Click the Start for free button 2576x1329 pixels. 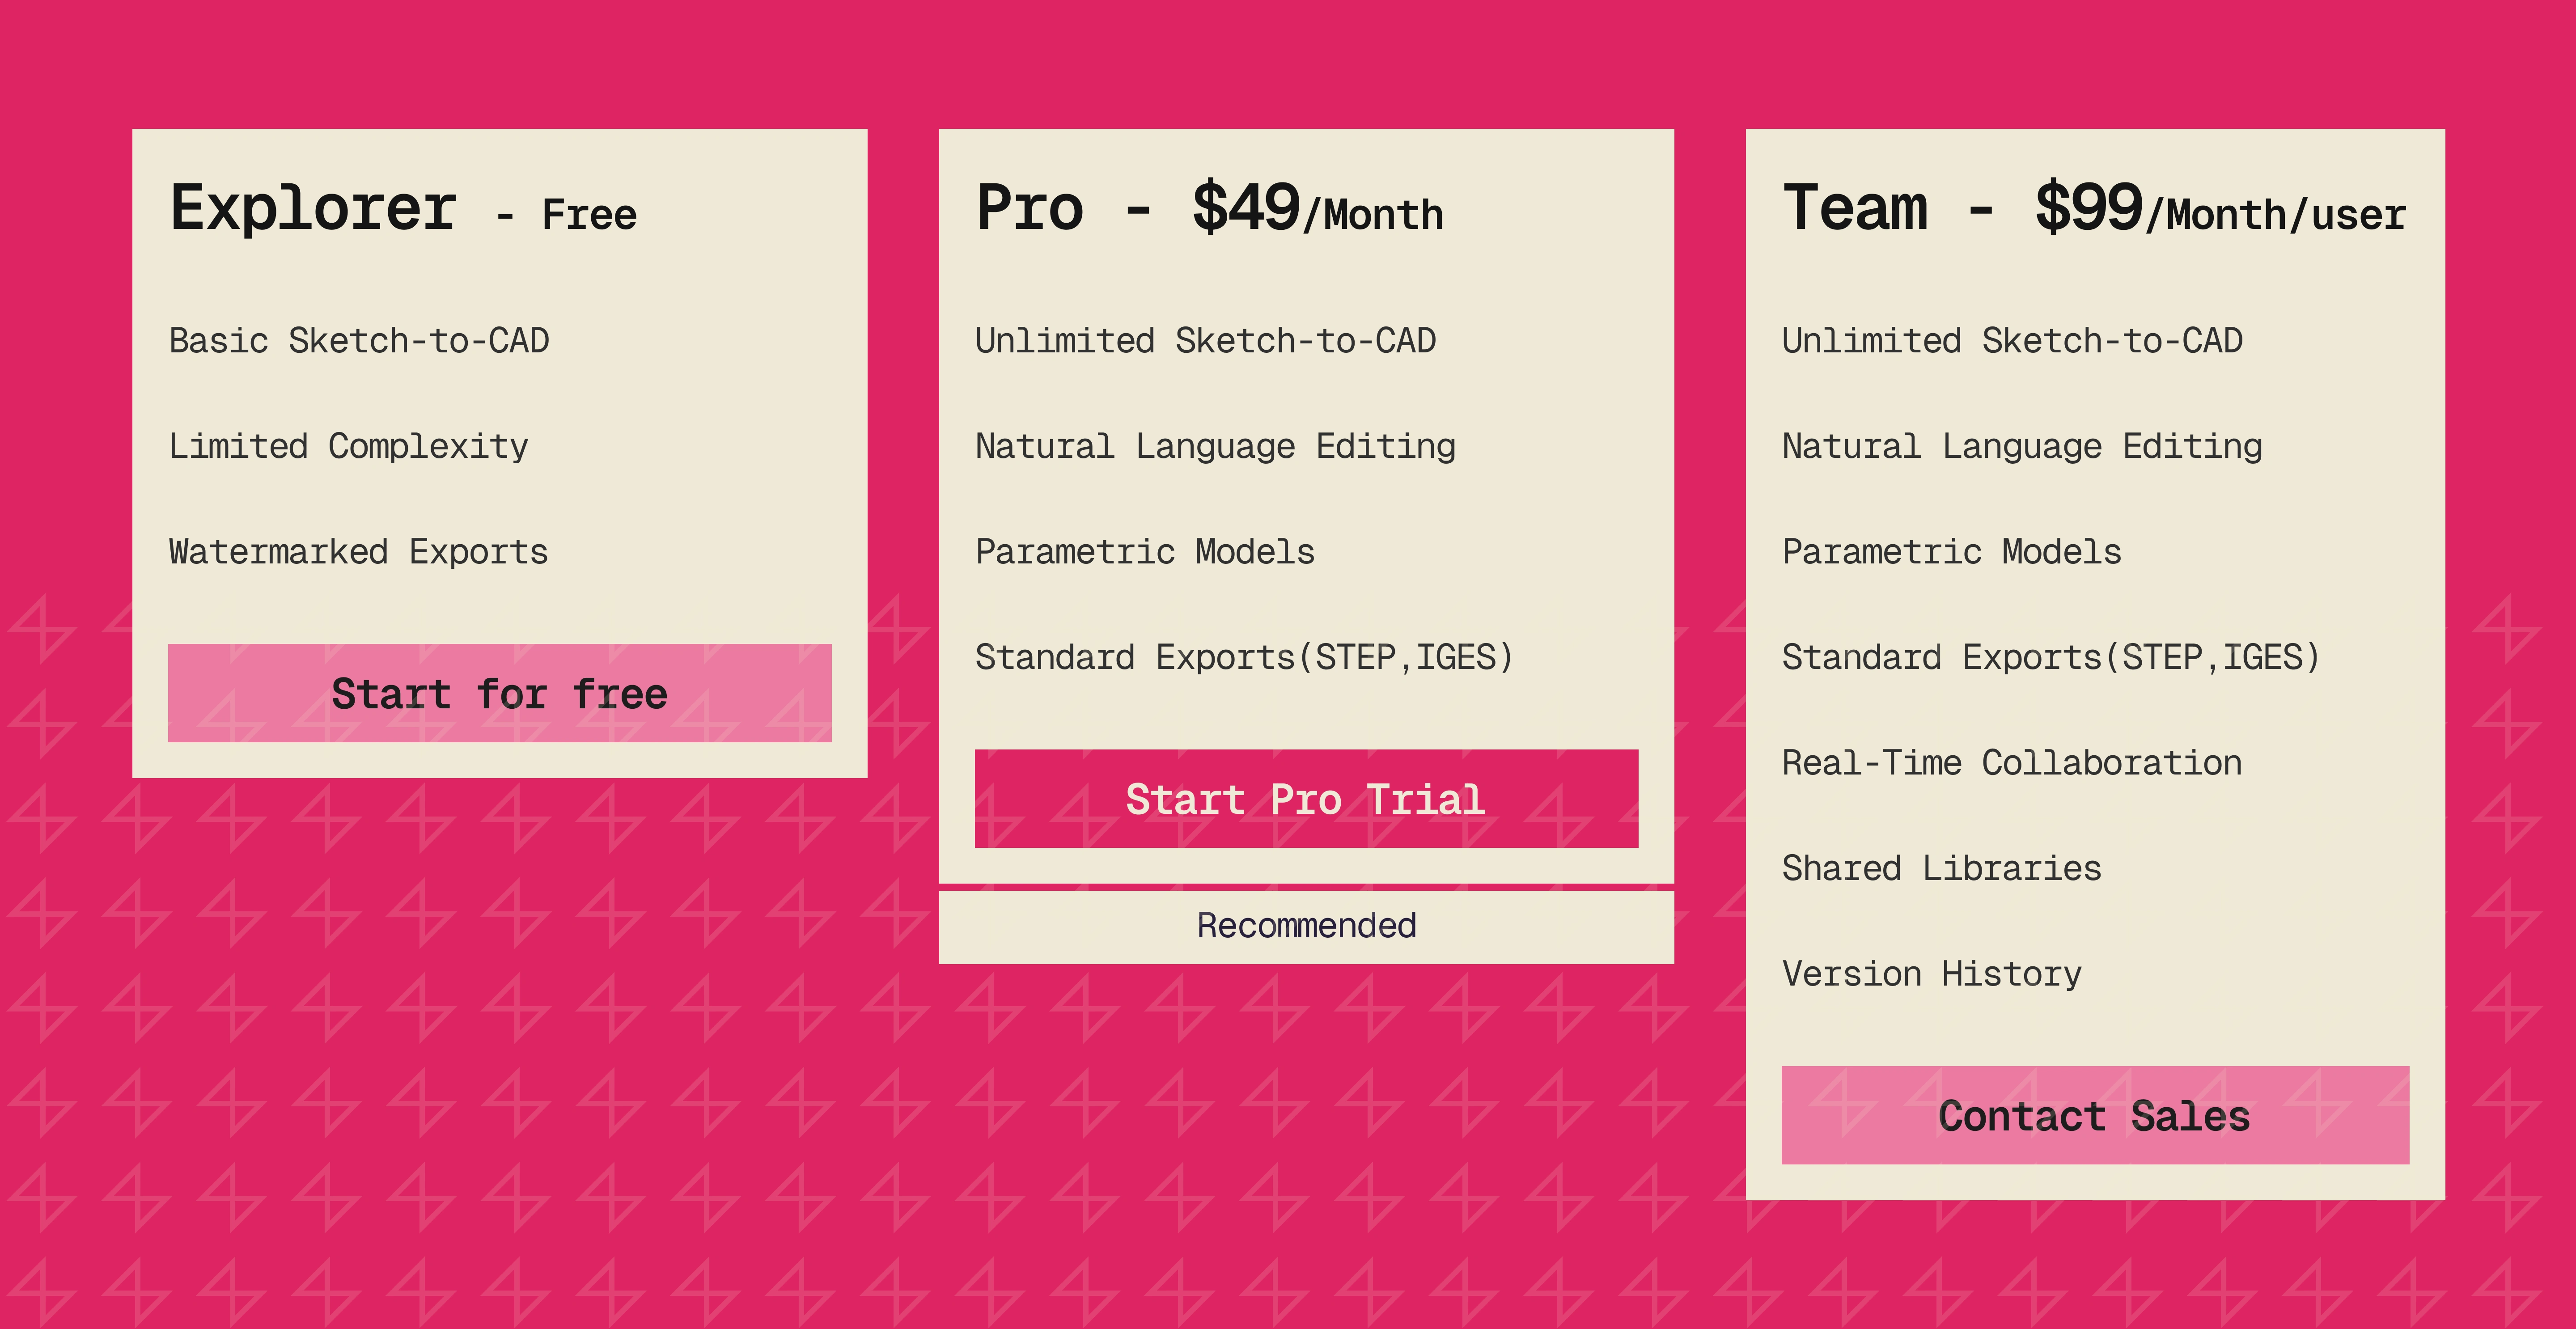point(499,693)
